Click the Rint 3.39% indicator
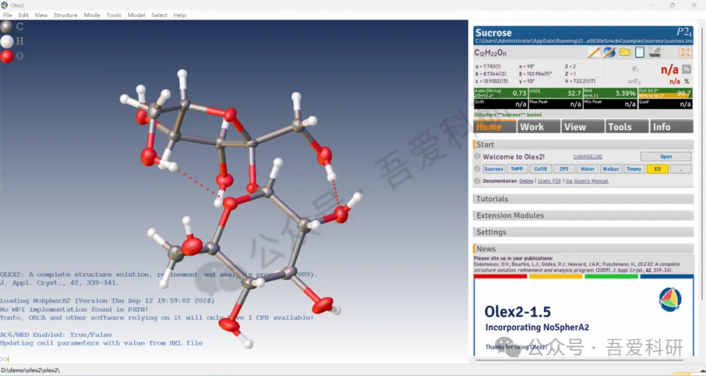 610,94
